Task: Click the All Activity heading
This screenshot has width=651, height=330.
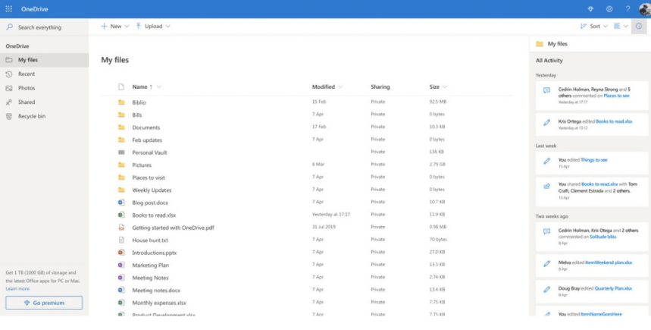Action: point(549,60)
